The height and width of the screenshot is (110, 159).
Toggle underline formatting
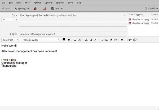pyautogui.click(x=95, y=40)
